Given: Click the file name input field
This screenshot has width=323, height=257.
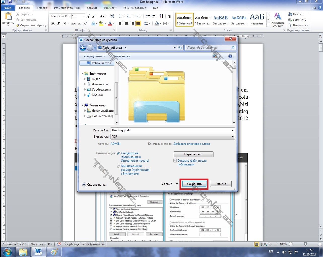Looking at the screenshot, I should point(171,130).
